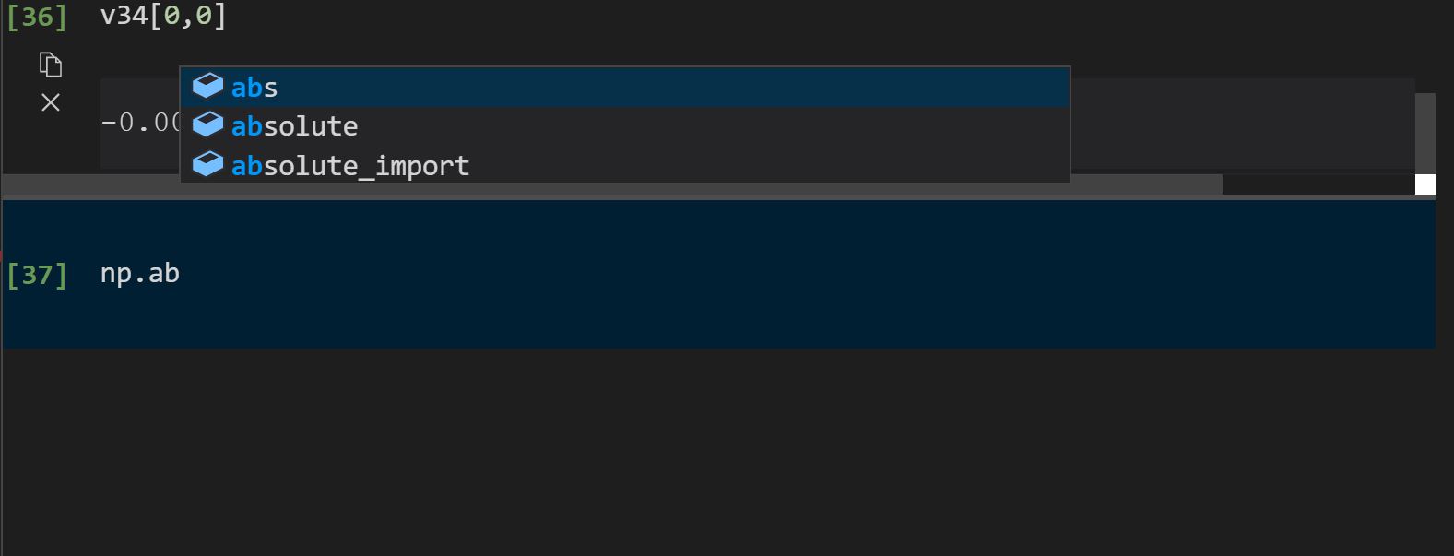Clear cell 36 output via the X icon
Viewport: 1454px width, 556px height.
51,102
